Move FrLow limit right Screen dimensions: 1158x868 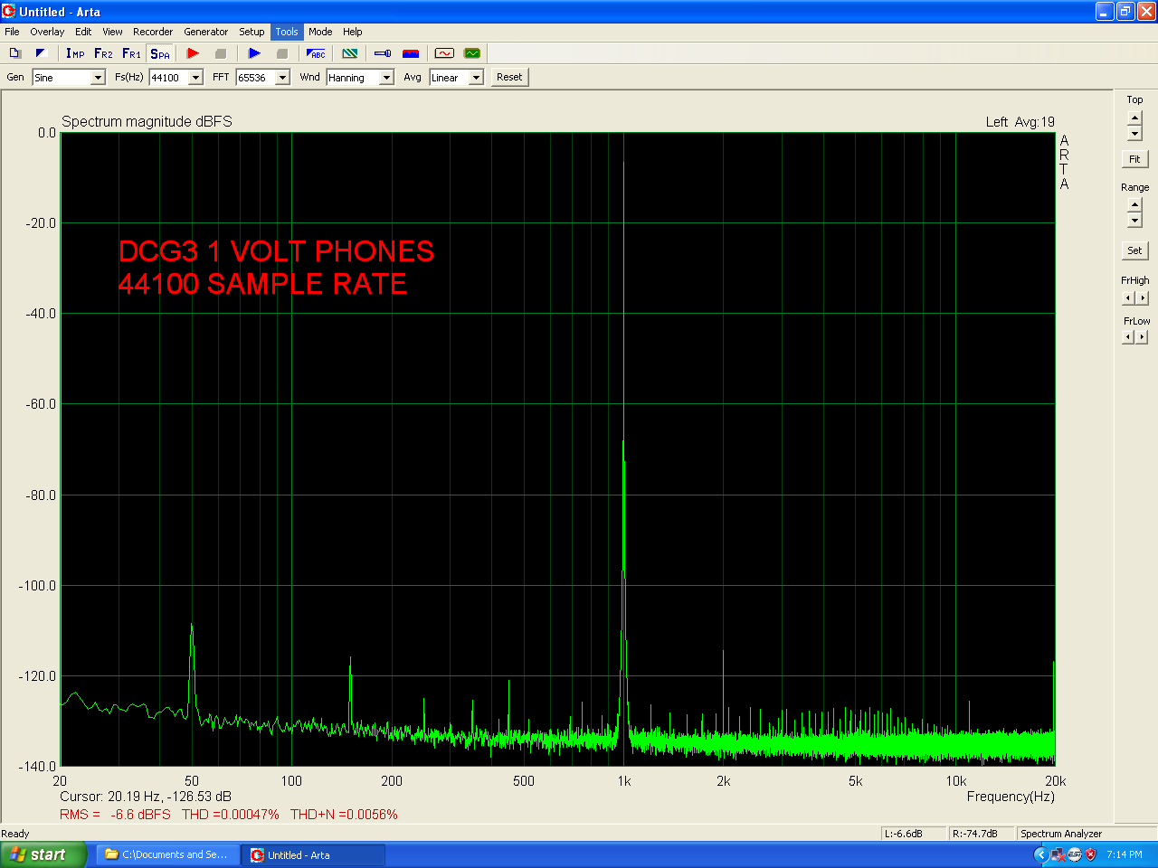pyautogui.click(x=1142, y=337)
